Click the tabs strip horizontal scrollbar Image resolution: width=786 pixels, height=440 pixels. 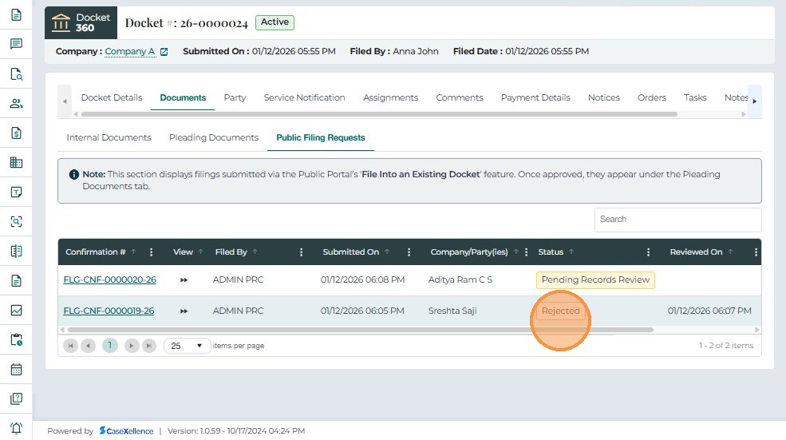(x=380, y=114)
